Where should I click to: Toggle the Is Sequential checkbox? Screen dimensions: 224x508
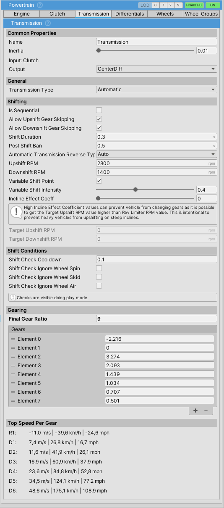click(99, 110)
